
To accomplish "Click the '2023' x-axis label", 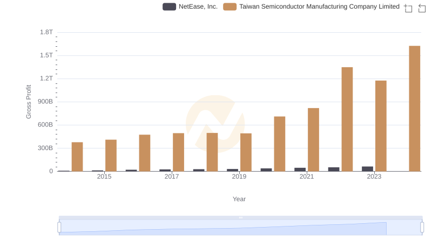I will tap(374, 176).
